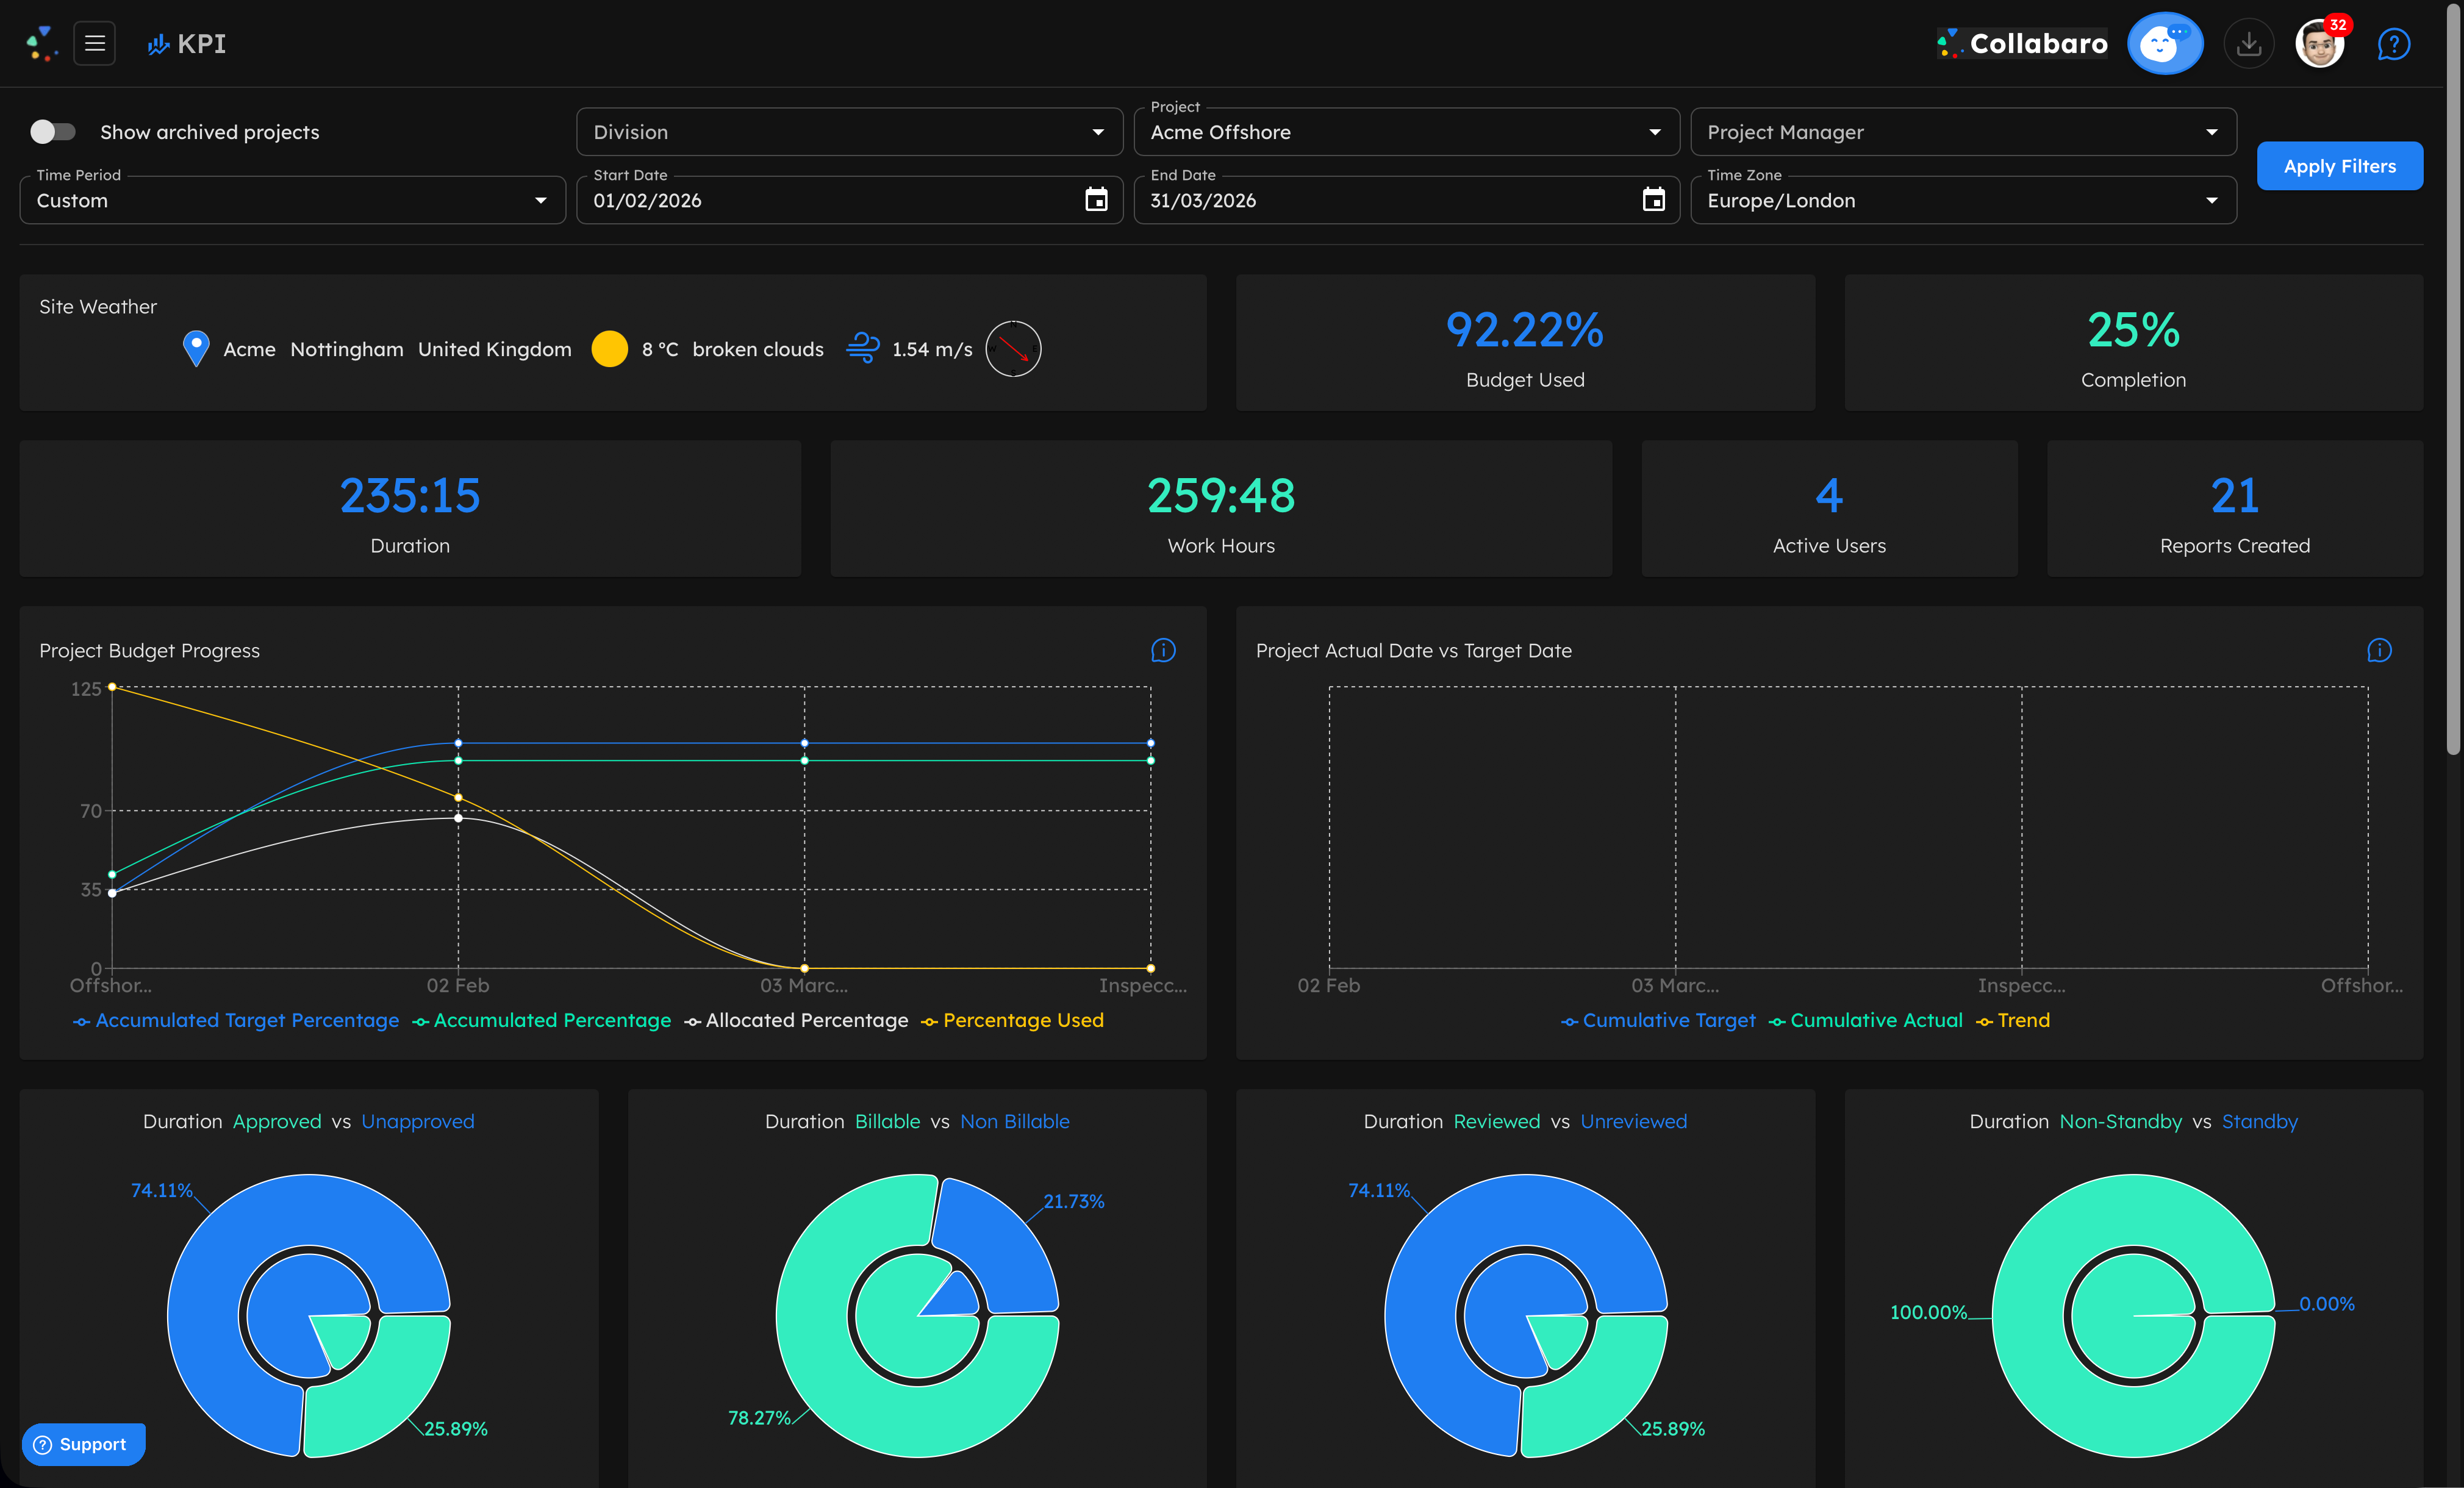The width and height of the screenshot is (2464, 1488).
Task: Open the navigation hamburger menu
Action: [x=95, y=43]
